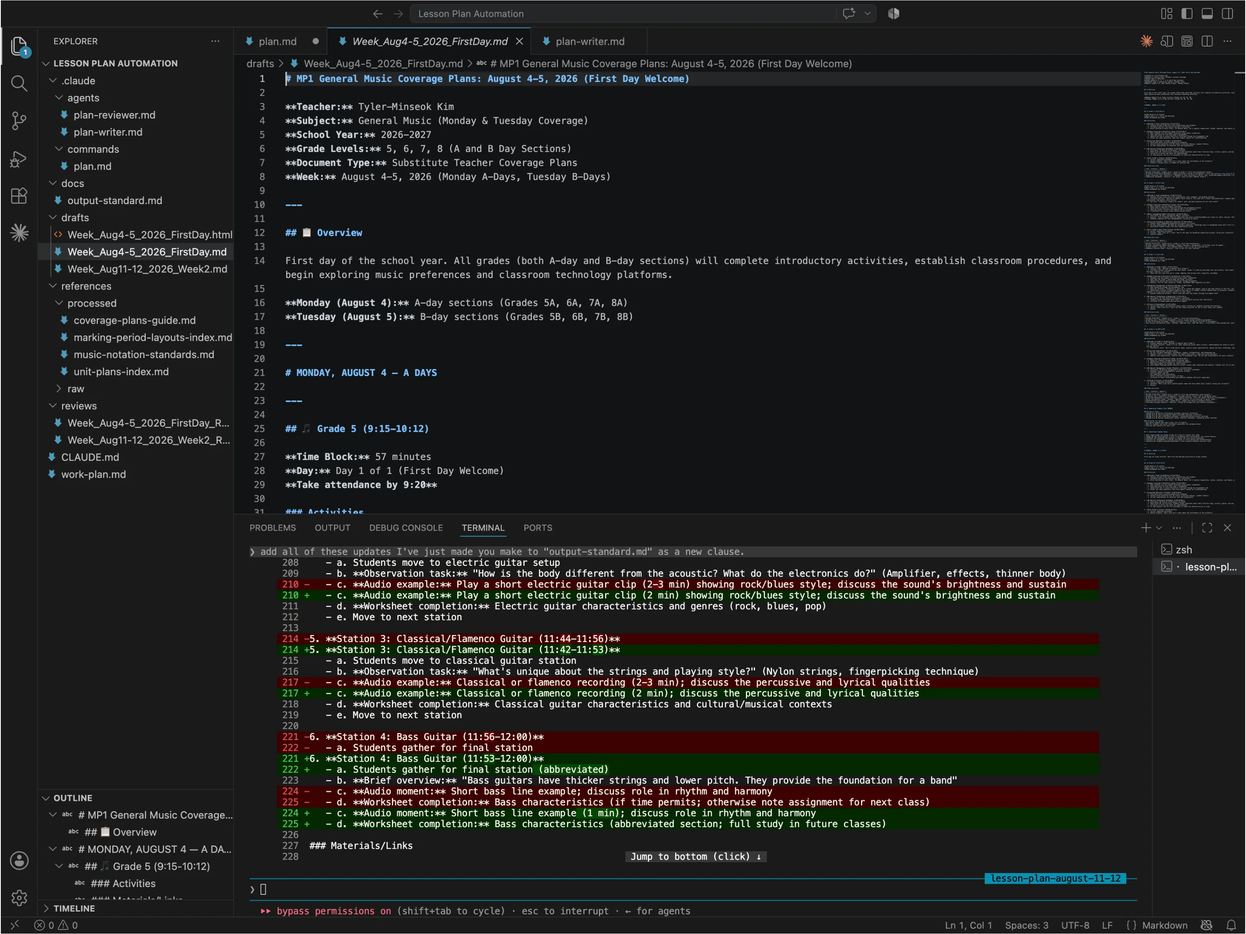Image resolution: width=1246 pixels, height=934 pixels.
Task: Open plan-reviewer.md in the explorer
Action: 114,115
